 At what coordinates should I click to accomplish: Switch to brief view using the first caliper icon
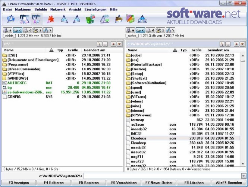[x=24, y=19]
